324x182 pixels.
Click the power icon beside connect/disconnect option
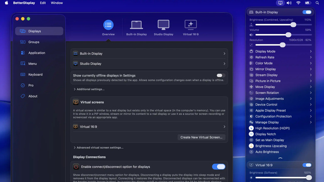click(76, 167)
